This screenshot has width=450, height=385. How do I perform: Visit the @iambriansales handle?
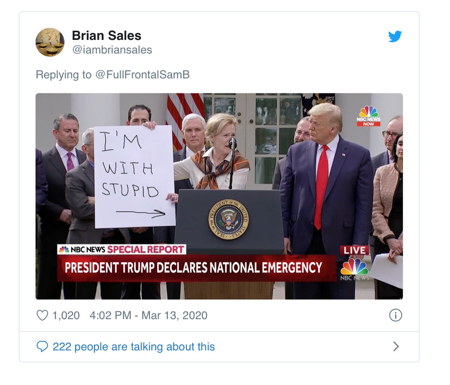(x=112, y=50)
